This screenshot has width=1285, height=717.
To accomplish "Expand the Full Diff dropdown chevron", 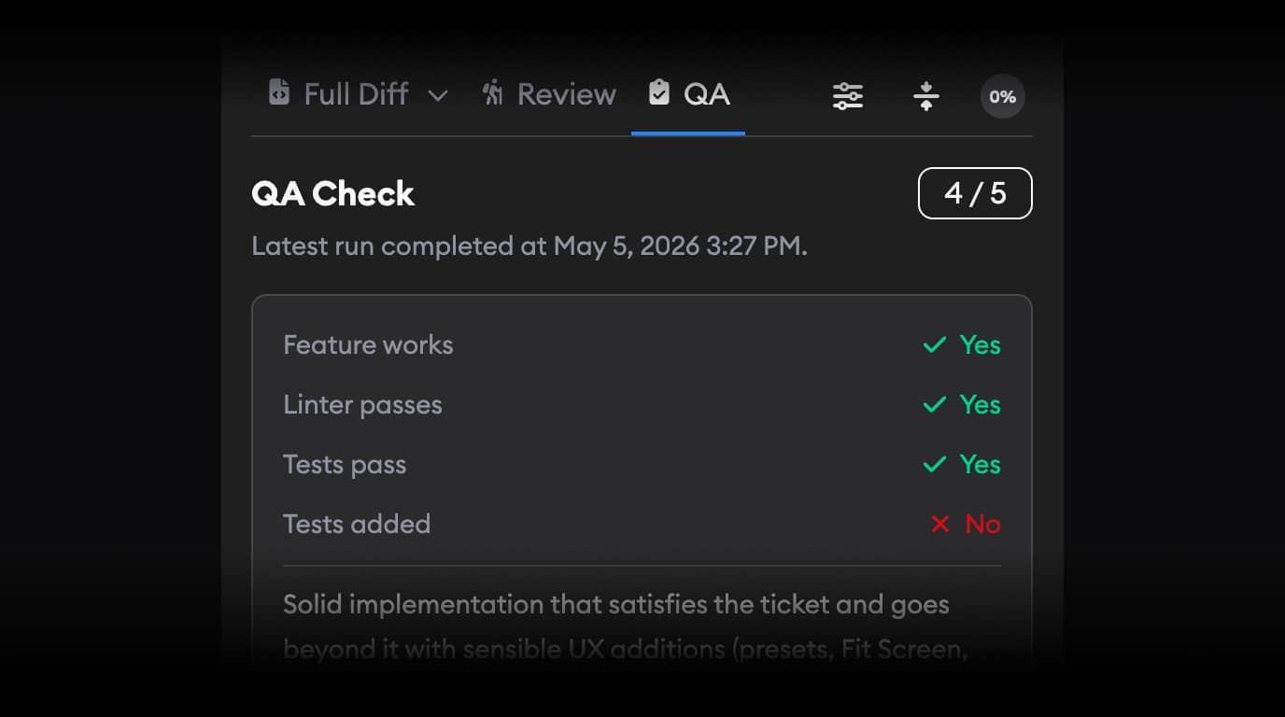I will tap(438, 95).
